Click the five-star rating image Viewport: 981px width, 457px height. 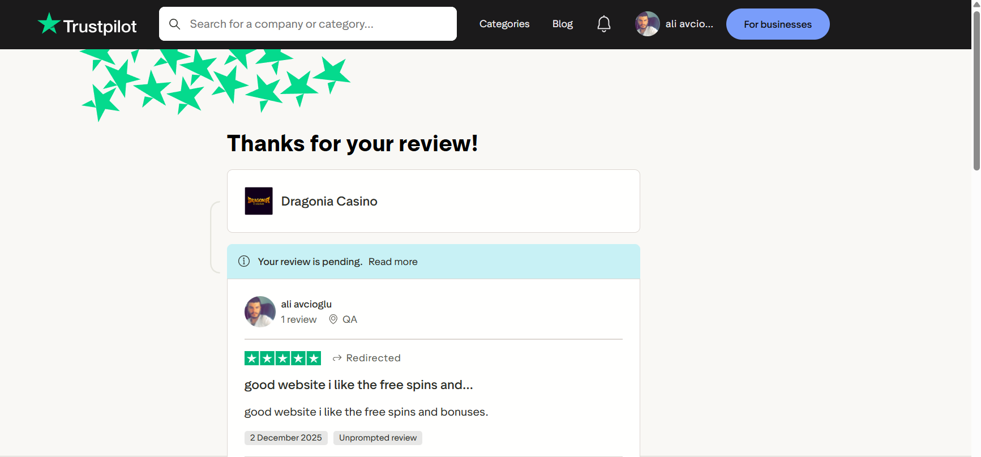[282, 358]
